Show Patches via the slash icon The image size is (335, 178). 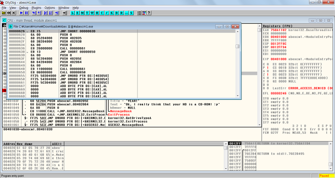click(107, 13)
